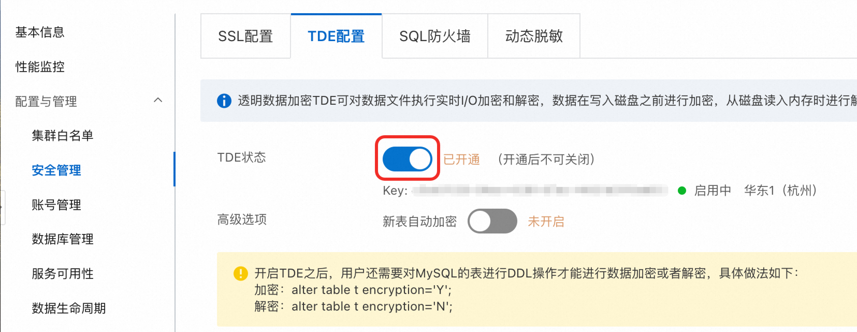Click the yellow warning exclamation icon

coord(241,274)
